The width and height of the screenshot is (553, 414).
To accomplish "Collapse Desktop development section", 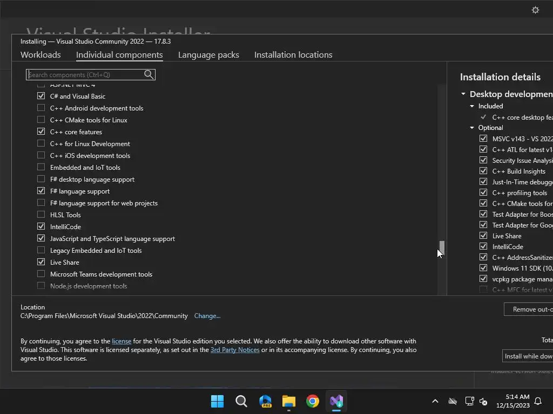I will tap(463, 94).
